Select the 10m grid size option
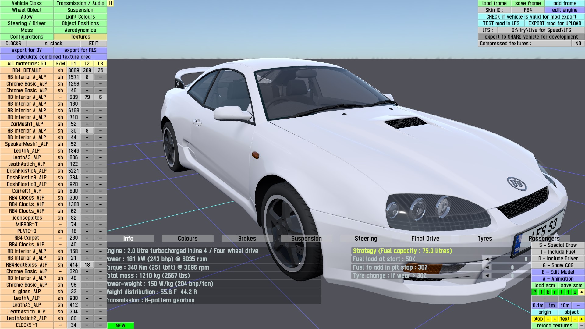 565,306
